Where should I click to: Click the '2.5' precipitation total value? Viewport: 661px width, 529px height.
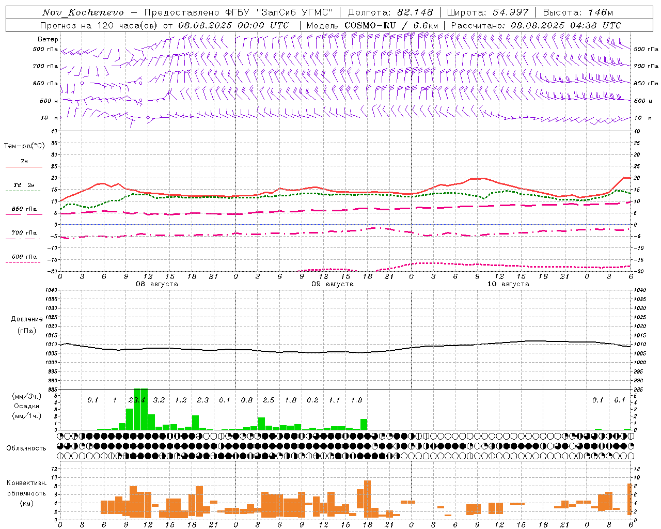[x=269, y=400]
